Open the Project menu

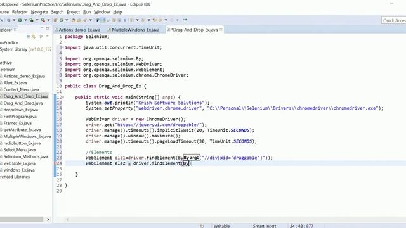74,12
